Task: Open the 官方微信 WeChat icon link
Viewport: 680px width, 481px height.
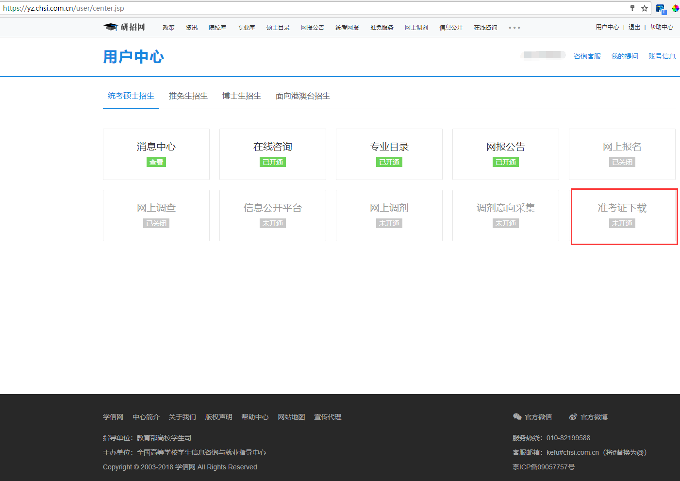Action: (x=517, y=417)
